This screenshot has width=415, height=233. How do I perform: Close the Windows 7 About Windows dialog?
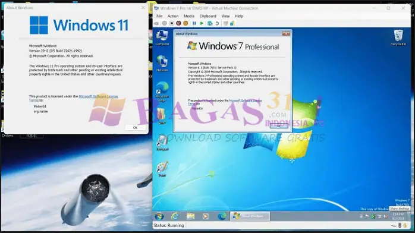(286, 34)
